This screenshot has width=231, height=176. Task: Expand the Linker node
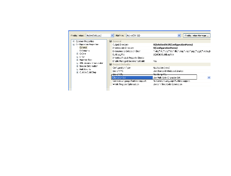click(77, 57)
